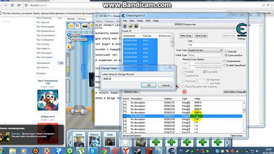Image resolution: width=274 pixels, height=154 pixels.
Task: Click the Next Scan button
Action: tap(201, 36)
